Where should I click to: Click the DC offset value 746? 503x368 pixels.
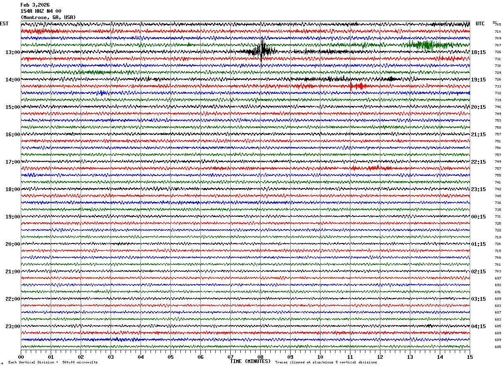point(498,107)
